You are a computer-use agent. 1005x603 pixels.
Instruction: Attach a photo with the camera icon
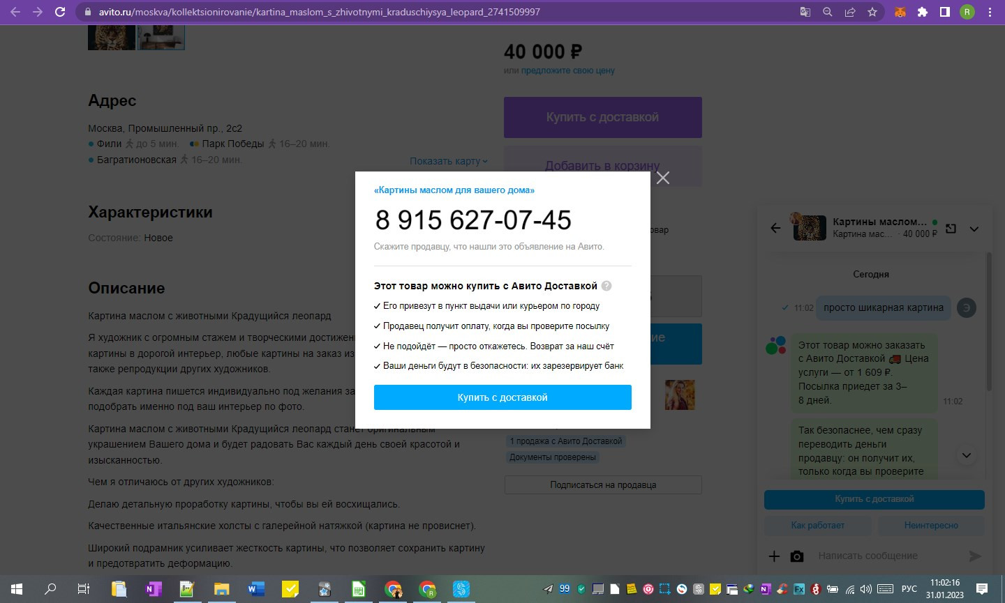point(797,556)
